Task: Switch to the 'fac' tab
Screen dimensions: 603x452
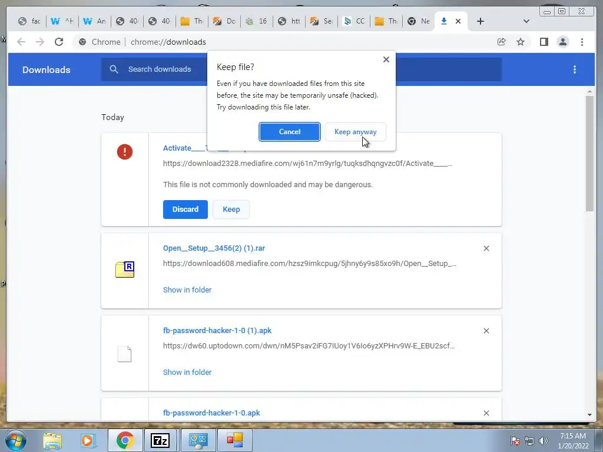Action: pos(29,21)
